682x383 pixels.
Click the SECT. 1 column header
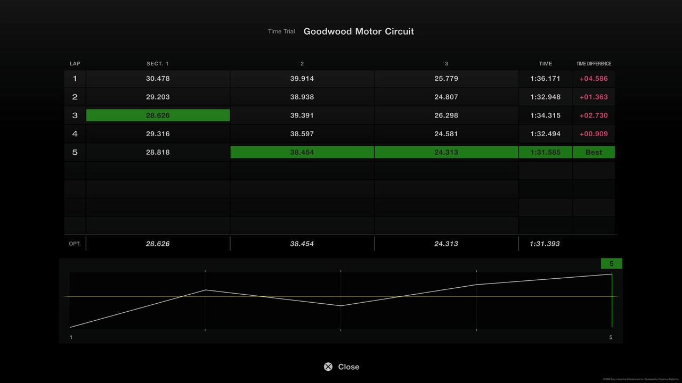click(158, 63)
